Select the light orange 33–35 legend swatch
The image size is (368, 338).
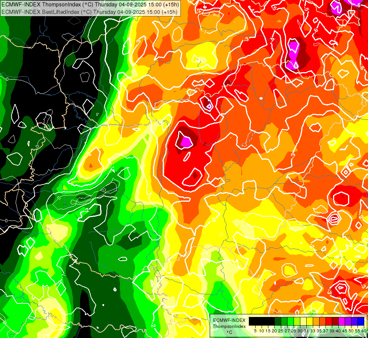(316, 321)
